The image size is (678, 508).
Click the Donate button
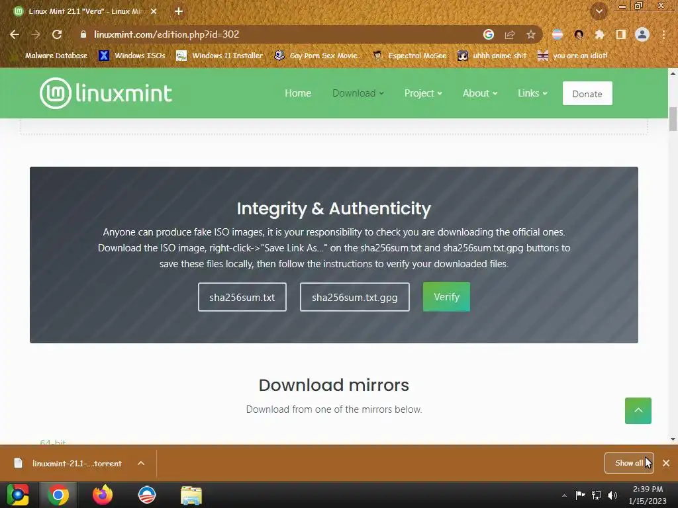point(587,93)
